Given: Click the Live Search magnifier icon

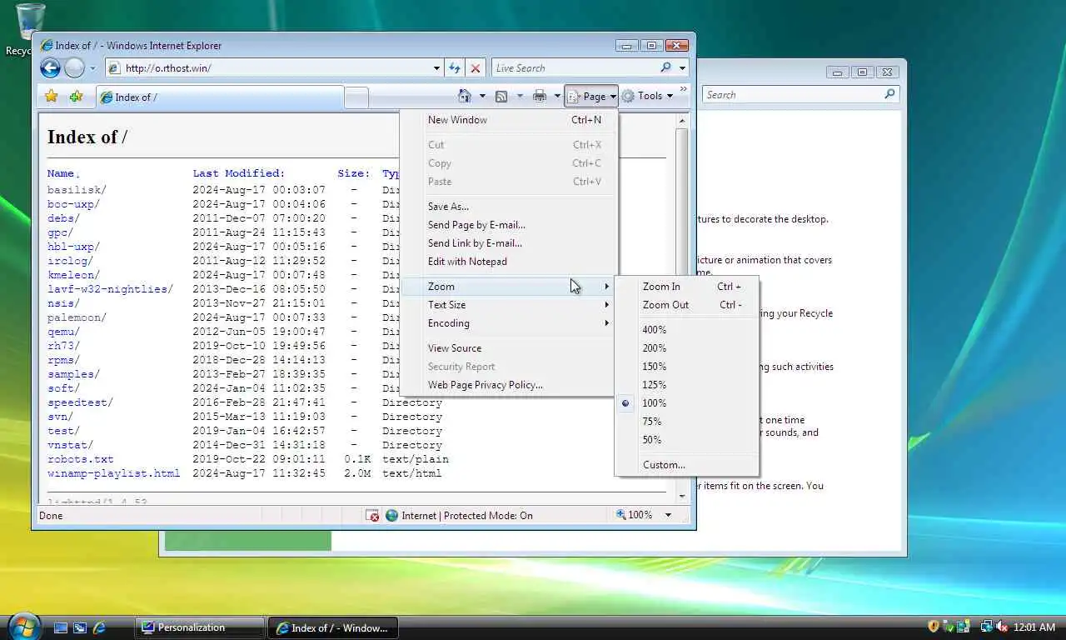Looking at the screenshot, I should click(x=665, y=68).
